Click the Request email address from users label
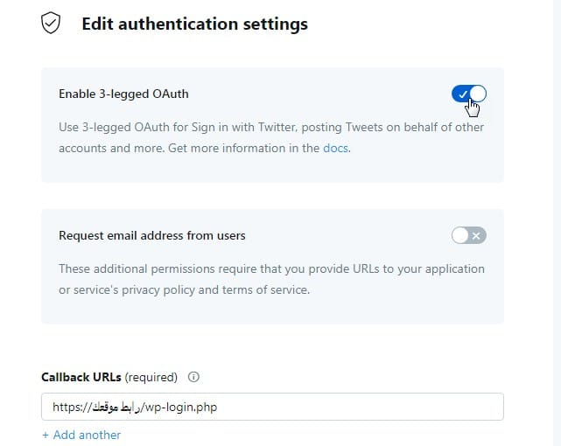Image resolution: width=561 pixels, height=446 pixels. (x=152, y=235)
